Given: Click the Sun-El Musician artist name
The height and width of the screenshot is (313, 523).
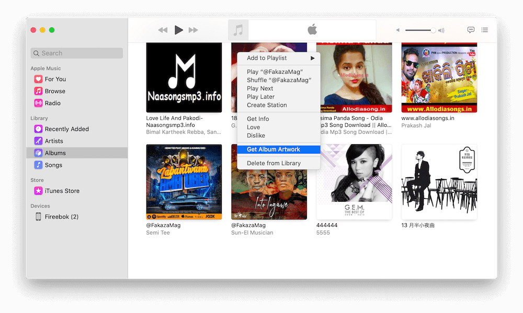Looking at the screenshot, I should pyautogui.click(x=252, y=233).
